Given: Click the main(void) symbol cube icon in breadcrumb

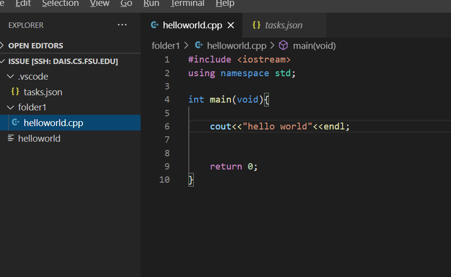Looking at the screenshot, I should click(x=283, y=45).
